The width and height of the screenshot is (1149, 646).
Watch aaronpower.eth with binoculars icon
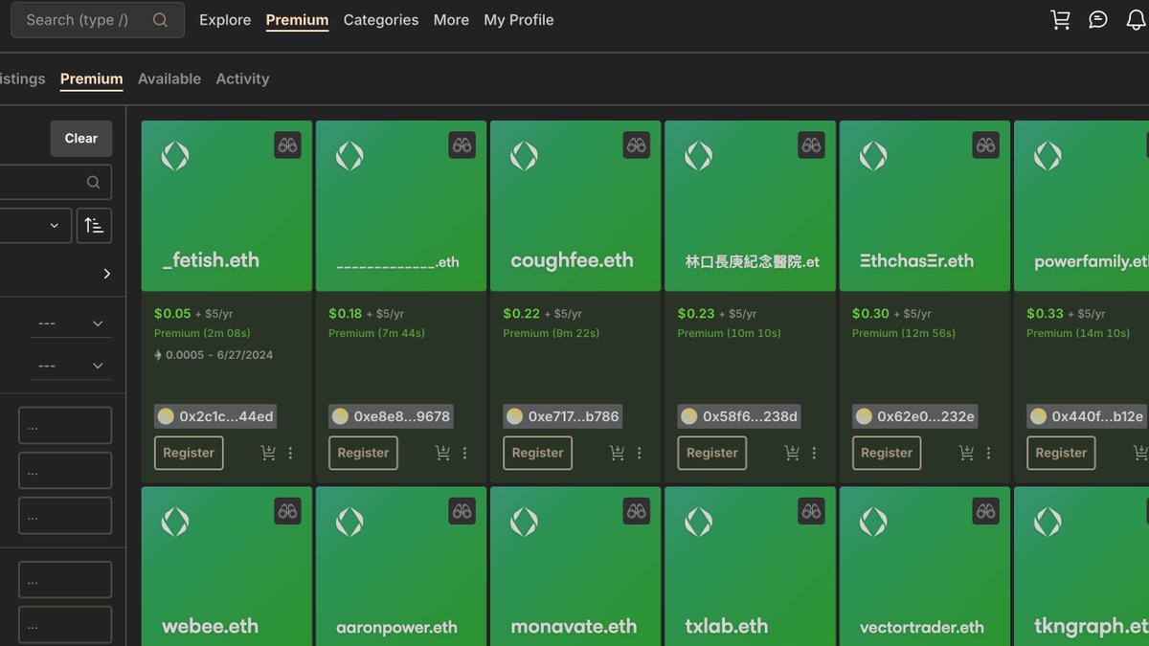tap(462, 511)
